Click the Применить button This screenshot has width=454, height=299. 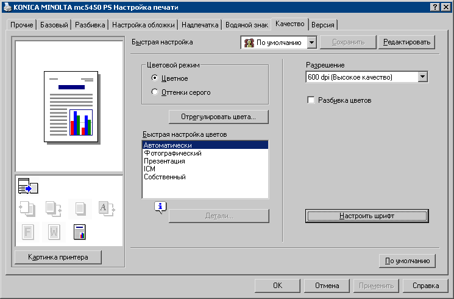376,286
